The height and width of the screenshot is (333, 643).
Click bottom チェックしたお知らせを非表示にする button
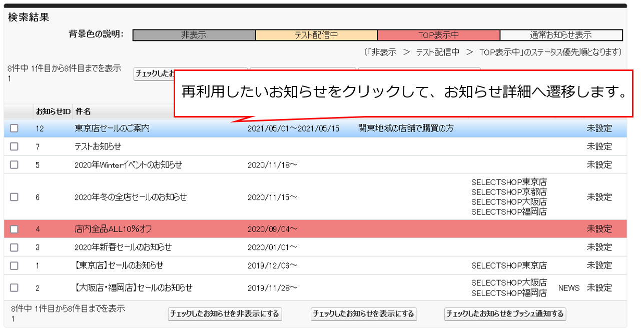click(225, 314)
